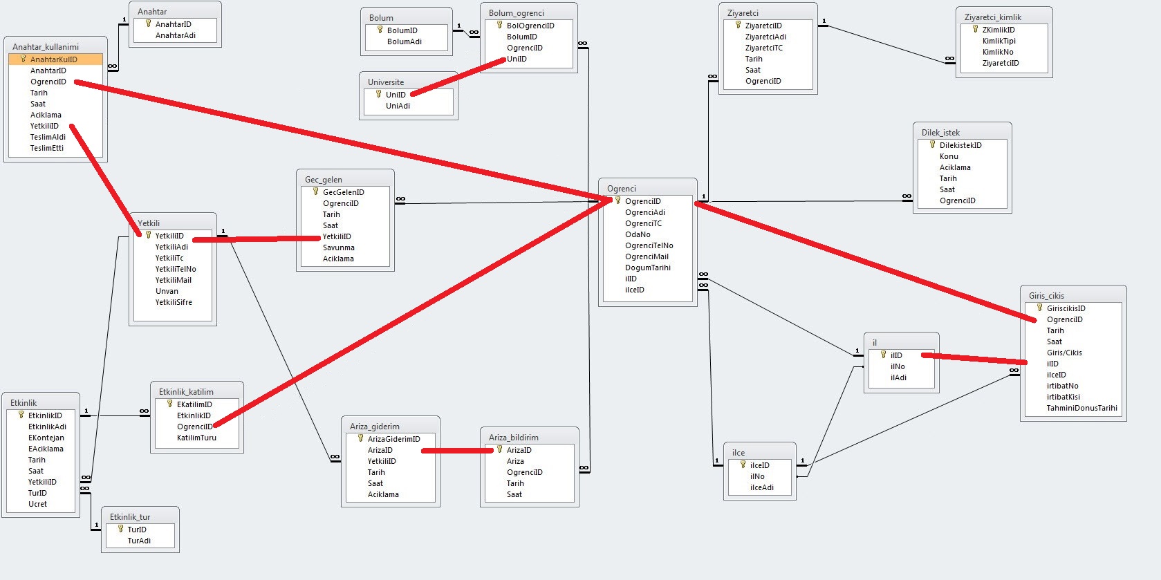
Task: Select the KimlikTipi field in Ziyaretci_kimlik
Action: point(999,41)
